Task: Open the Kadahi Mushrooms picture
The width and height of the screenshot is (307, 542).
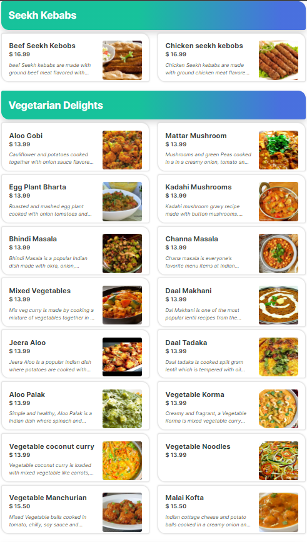Action: [278, 201]
